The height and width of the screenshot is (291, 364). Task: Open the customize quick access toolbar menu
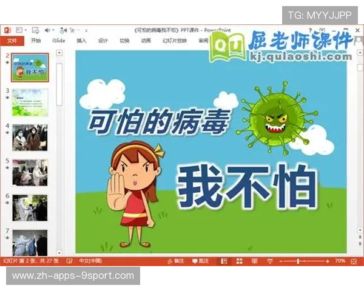click(x=86, y=30)
